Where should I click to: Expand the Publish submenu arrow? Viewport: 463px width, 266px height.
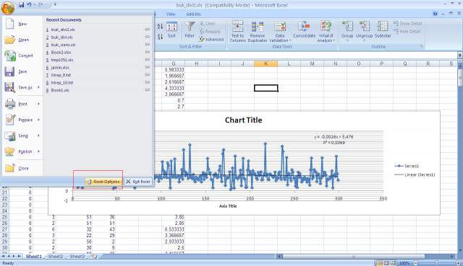point(38,151)
